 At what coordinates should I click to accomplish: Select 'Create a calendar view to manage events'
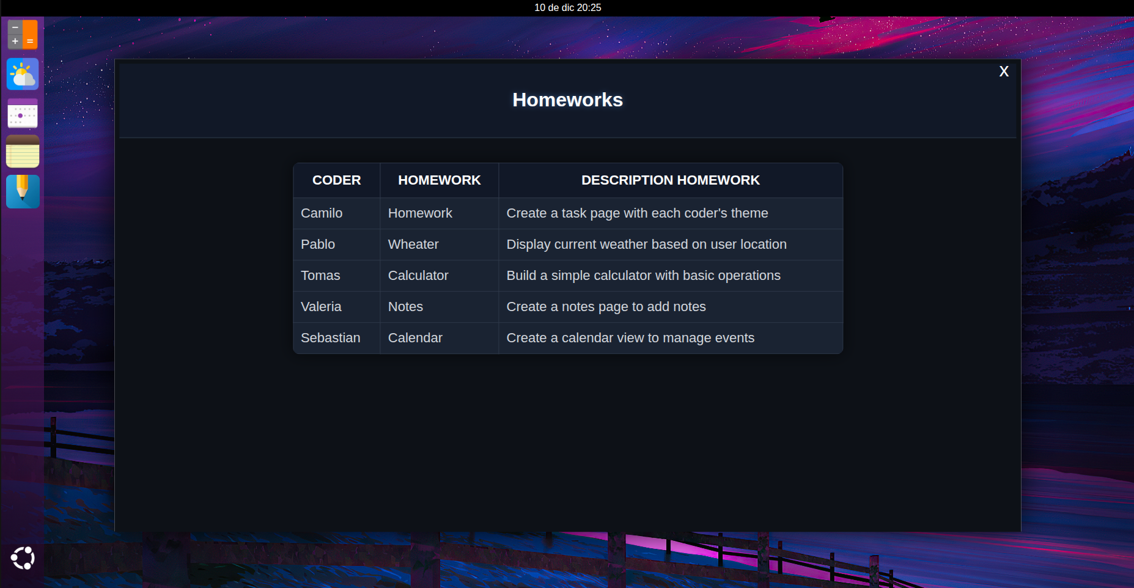pos(630,338)
